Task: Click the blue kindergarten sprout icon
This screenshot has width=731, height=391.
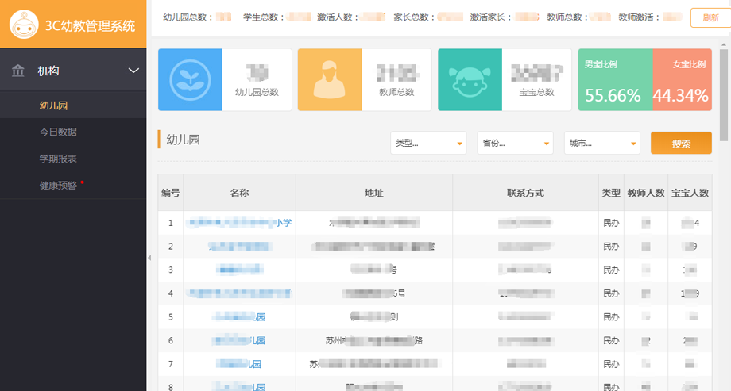Action: [x=190, y=80]
